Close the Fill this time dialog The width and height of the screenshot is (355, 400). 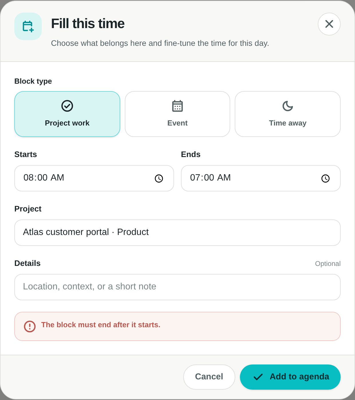pyautogui.click(x=329, y=24)
